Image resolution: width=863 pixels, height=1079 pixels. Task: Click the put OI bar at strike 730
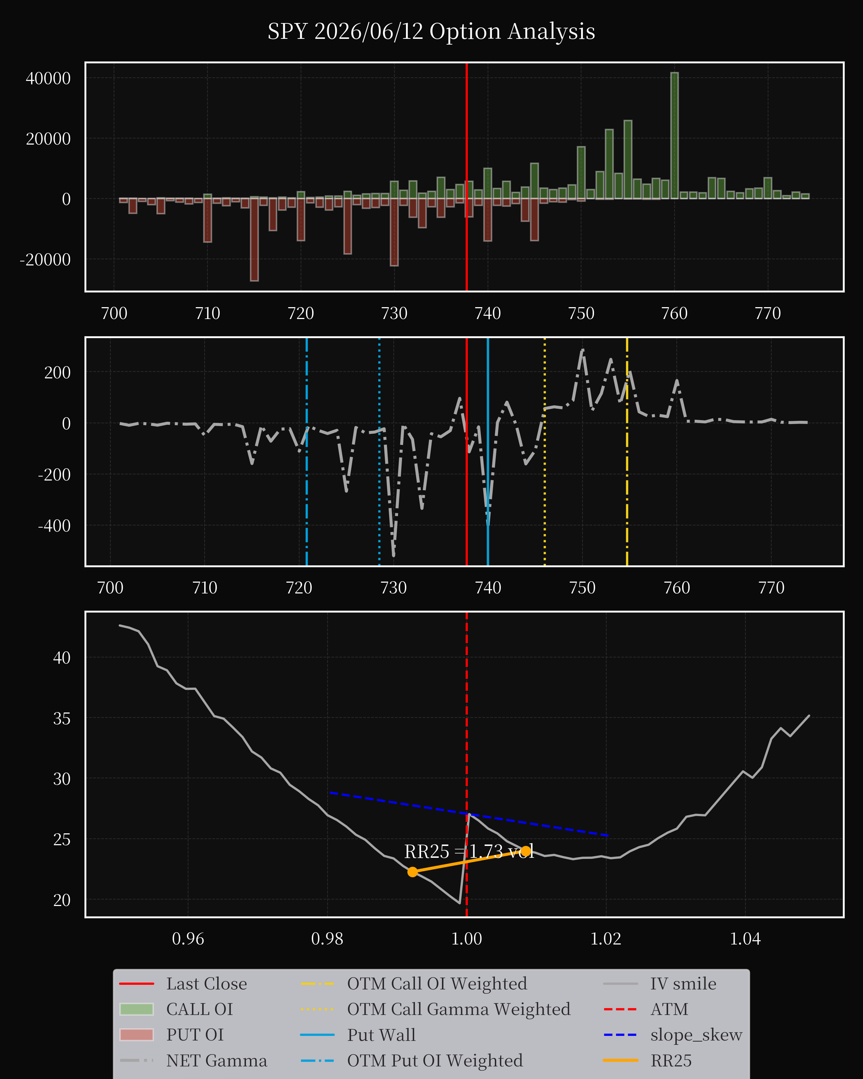394,232
